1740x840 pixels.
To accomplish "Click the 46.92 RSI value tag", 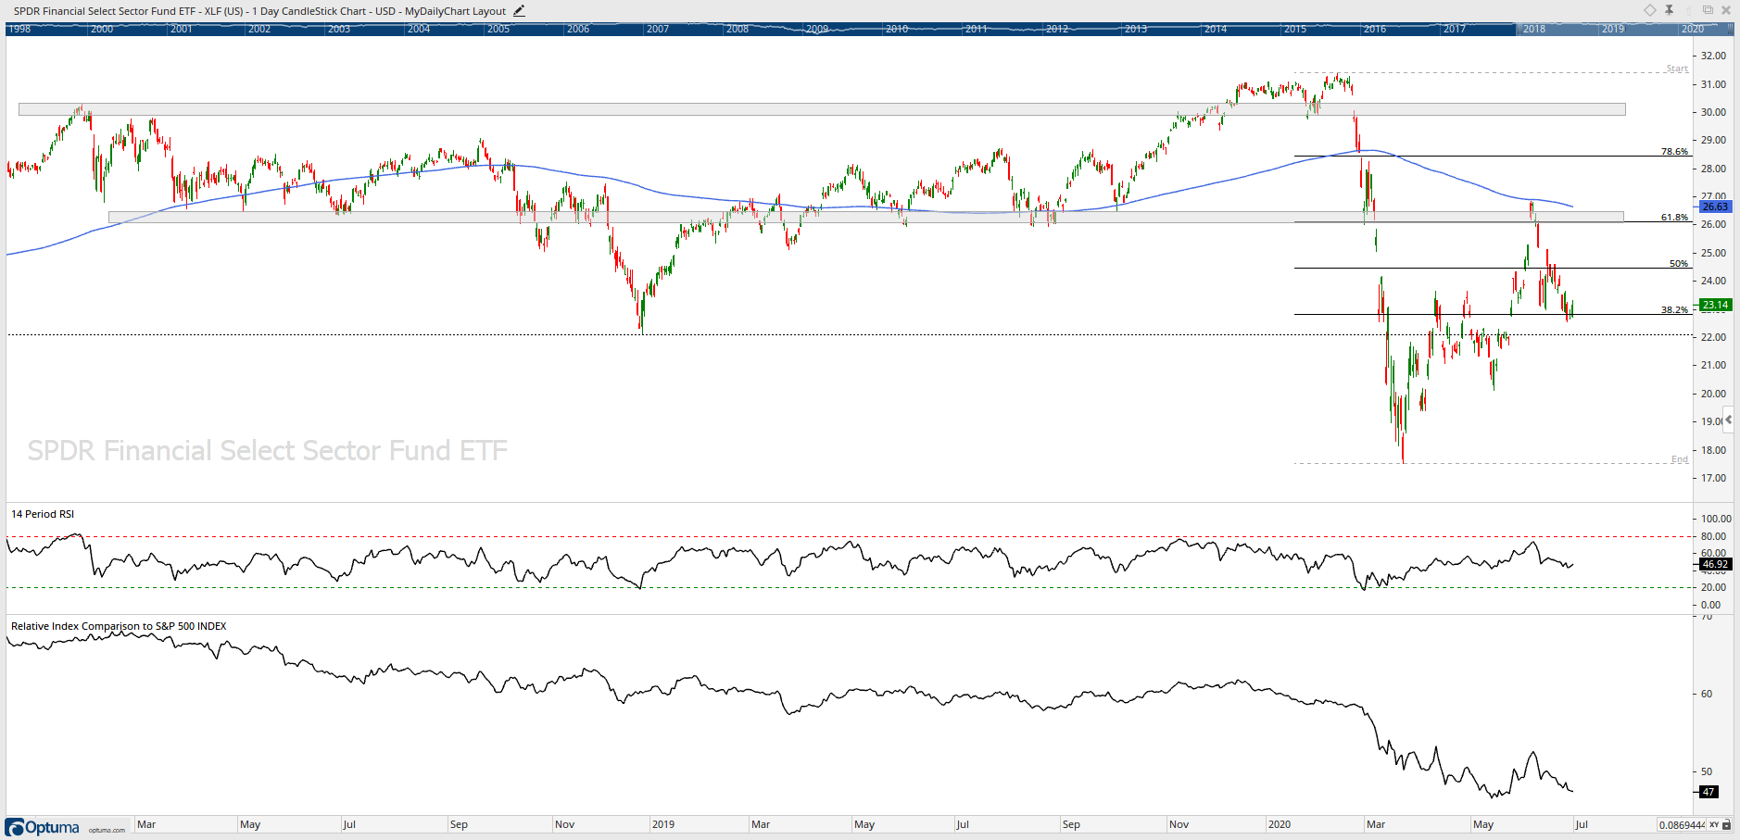I will coord(1715,564).
